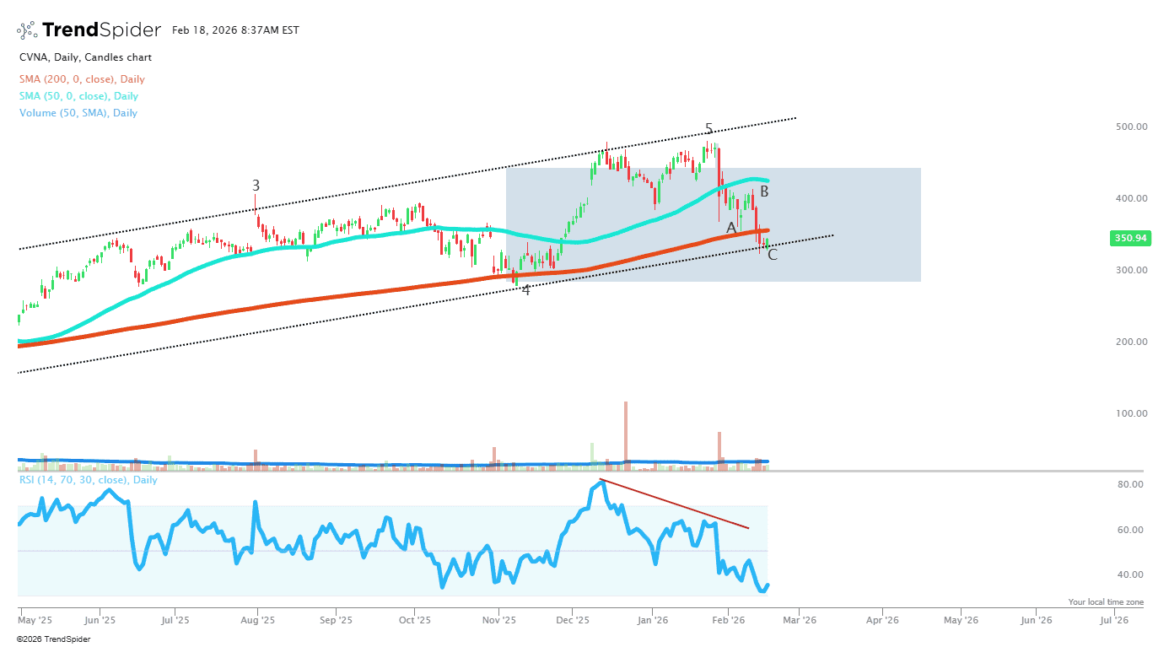Click the TrendSpider logo icon

pyautogui.click(x=27, y=30)
